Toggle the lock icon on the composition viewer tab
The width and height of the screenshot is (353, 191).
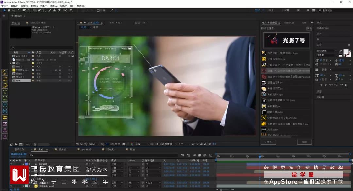pos(85,23)
